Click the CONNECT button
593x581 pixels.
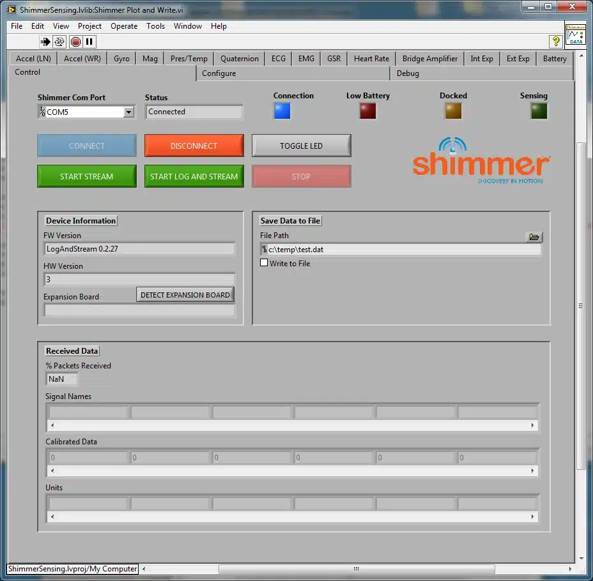(x=87, y=146)
